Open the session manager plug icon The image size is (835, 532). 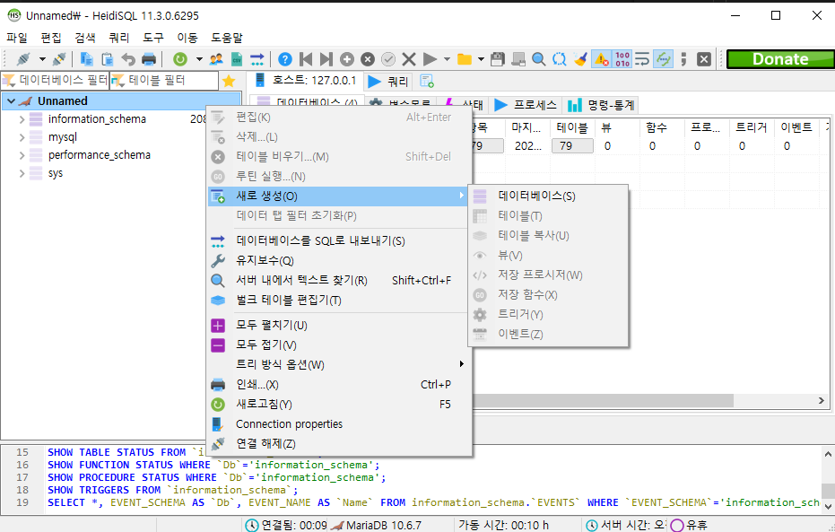[23, 59]
